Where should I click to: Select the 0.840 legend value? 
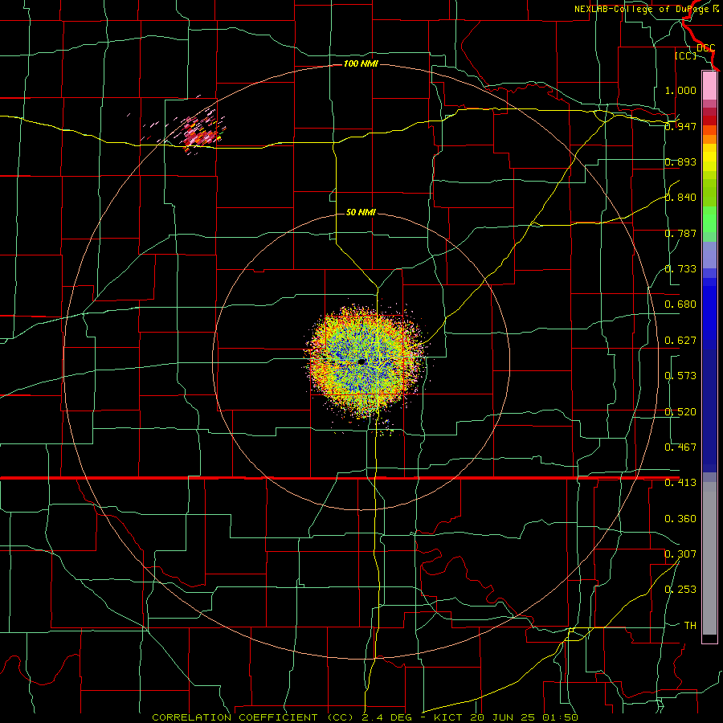(x=680, y=198)
